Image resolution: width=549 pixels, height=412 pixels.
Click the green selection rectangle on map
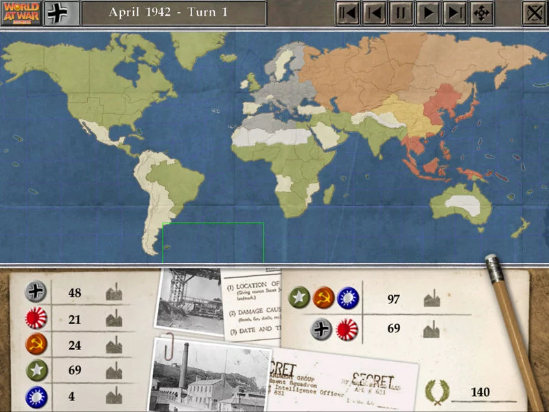pyautogui.click(x=213, y=242)
